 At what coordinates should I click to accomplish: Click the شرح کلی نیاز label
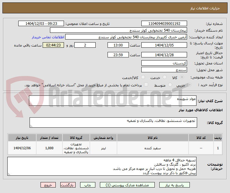[x=210, y=101]
